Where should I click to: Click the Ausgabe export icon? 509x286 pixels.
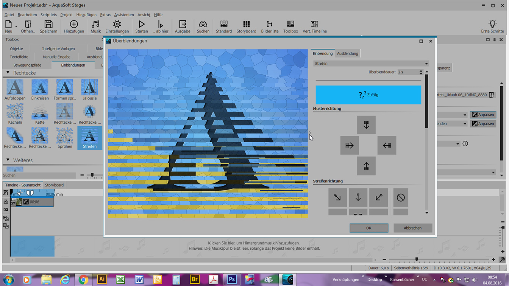[x=183, y=27]
